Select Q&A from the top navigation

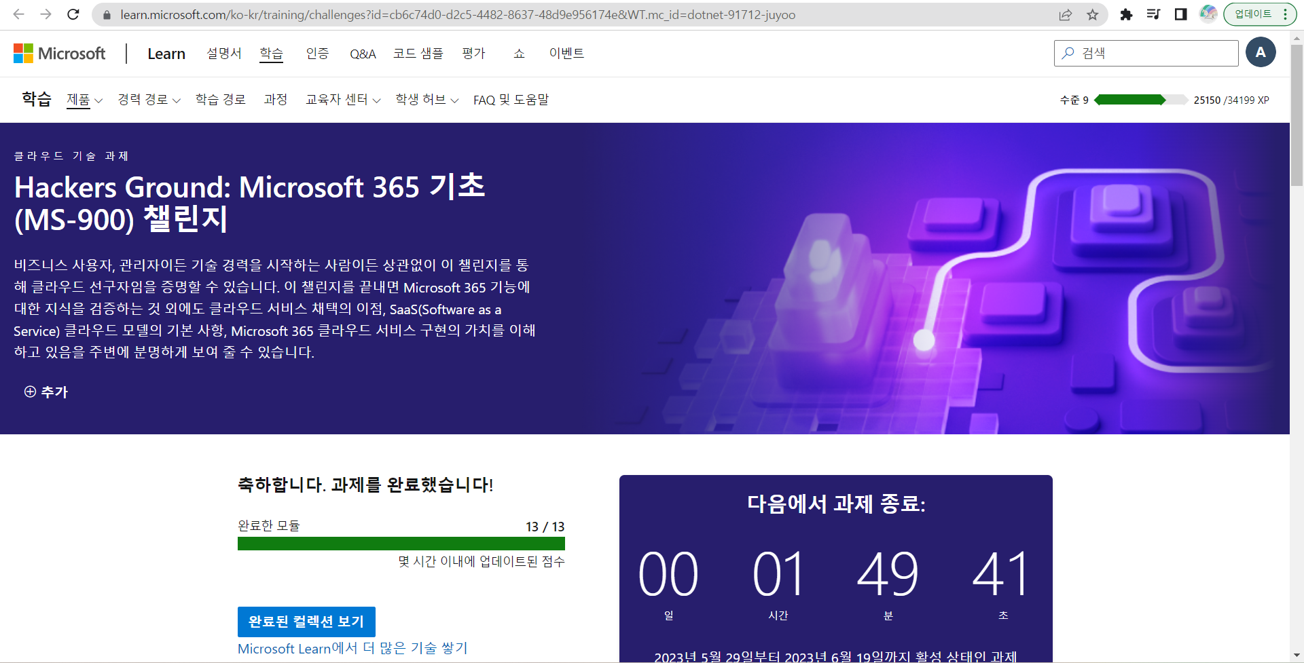[x=362, y=54]
